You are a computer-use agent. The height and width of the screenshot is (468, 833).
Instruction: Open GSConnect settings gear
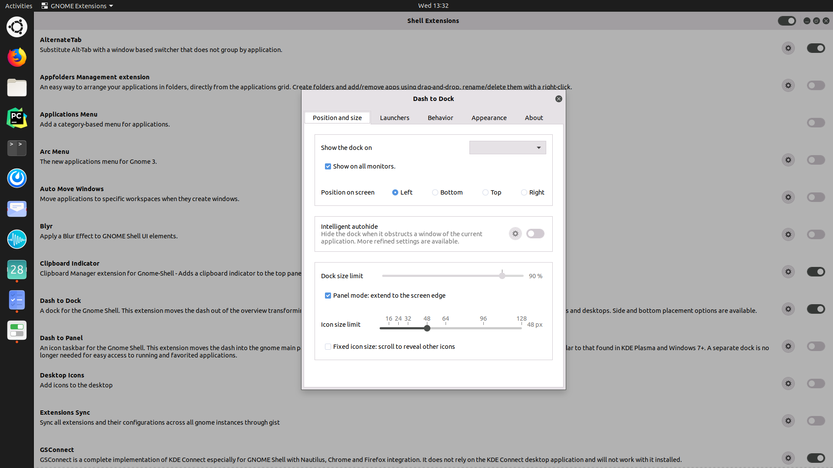[788, 458]
